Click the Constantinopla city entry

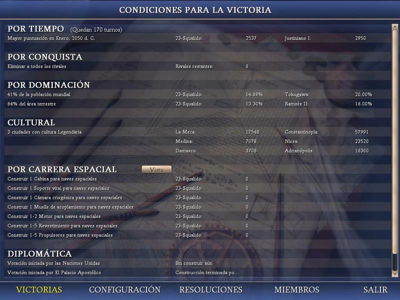pos(300,132)
